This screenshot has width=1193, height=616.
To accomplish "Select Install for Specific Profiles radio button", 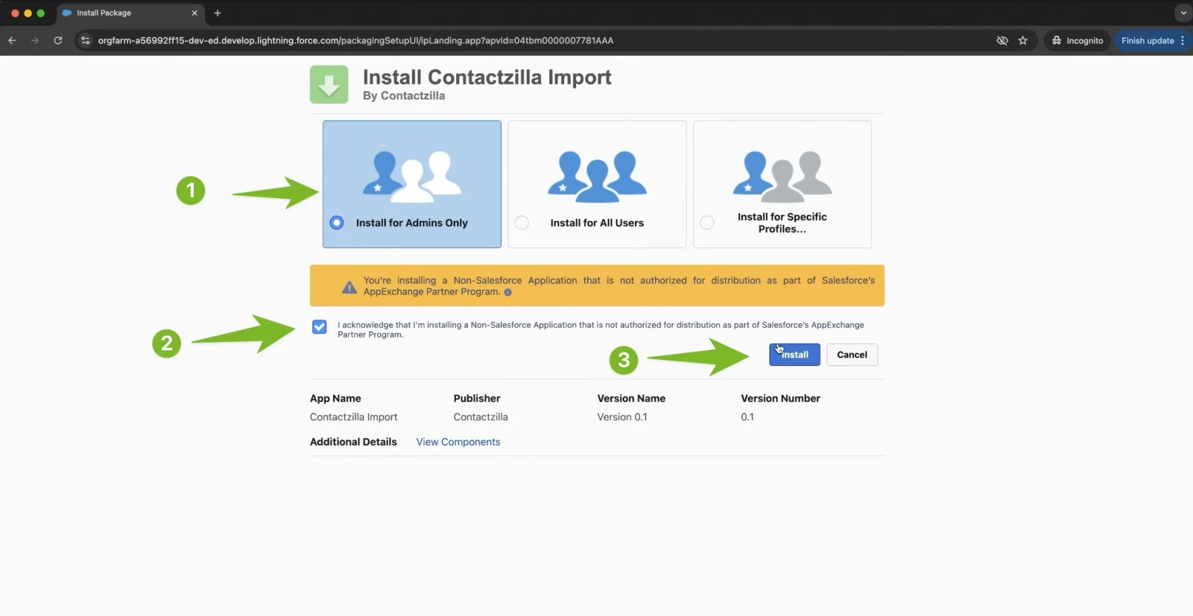I will [707, 223].
